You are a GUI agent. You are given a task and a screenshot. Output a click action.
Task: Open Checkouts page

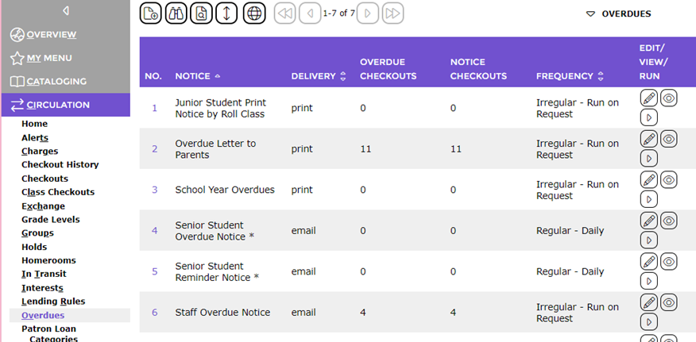[x=44, y=179]
